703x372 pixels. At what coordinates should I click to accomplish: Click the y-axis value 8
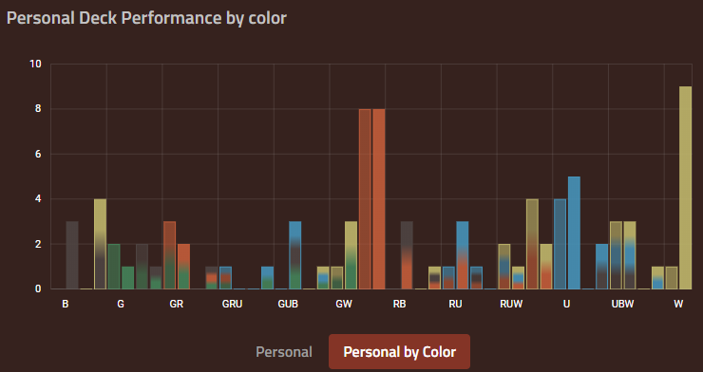pyautogui.click(x=38, y=109)
